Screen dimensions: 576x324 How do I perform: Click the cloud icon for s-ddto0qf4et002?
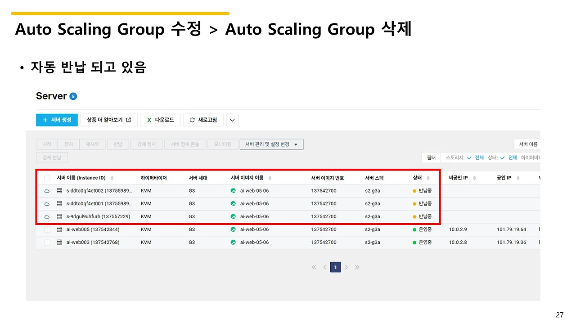point(47,191)
